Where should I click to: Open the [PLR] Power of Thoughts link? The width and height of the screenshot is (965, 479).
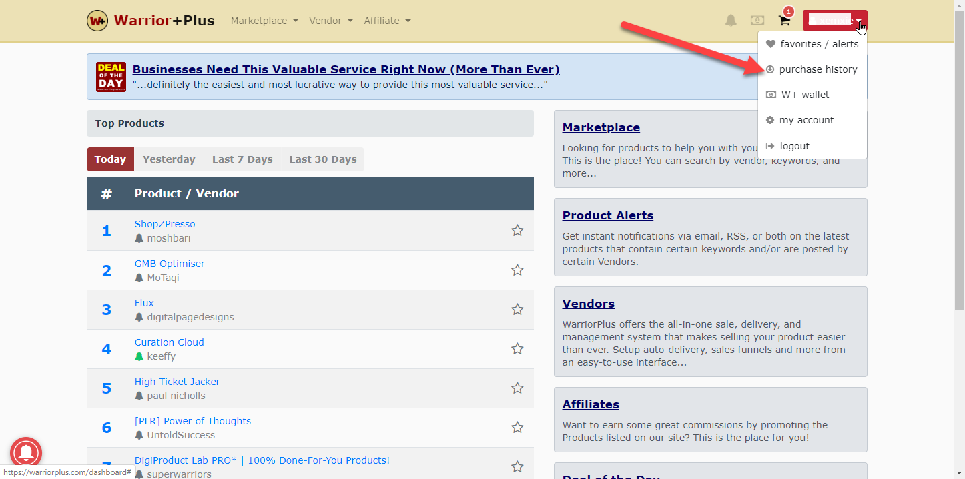point(193,421)
